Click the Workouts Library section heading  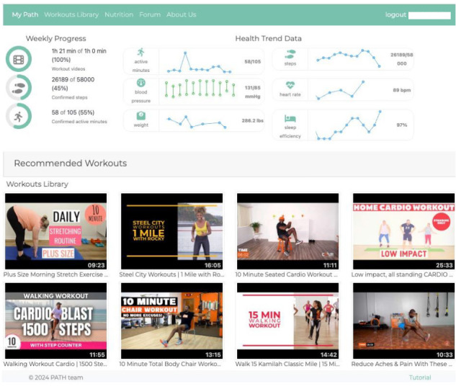pos(37,184)
